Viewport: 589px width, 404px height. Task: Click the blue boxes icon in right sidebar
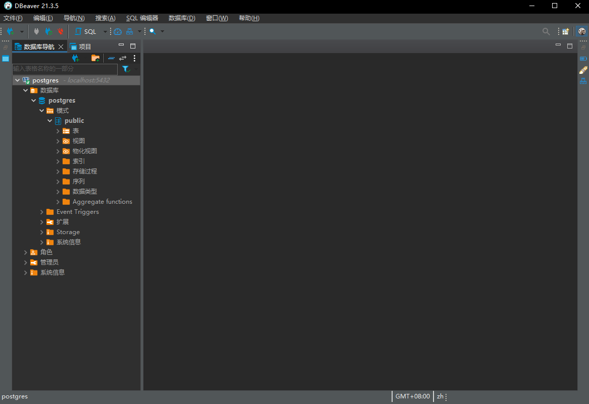coord(583,81)
